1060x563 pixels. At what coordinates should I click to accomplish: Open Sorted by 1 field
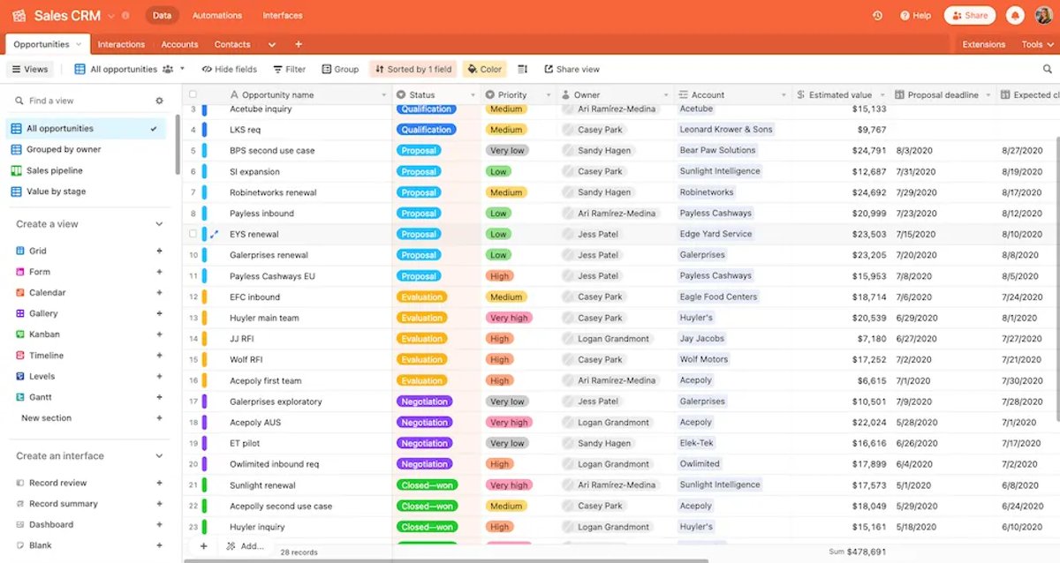click(x=413, y=69)
